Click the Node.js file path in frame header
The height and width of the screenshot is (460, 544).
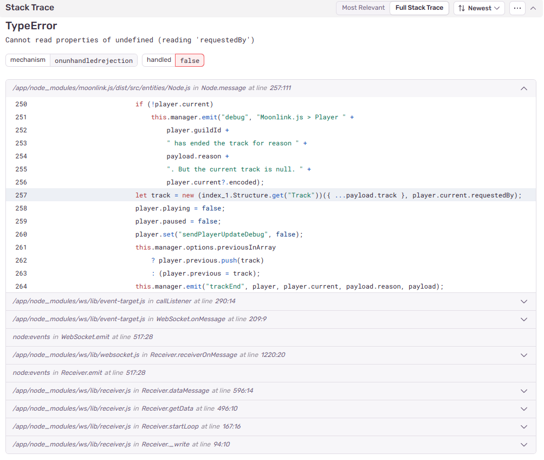[x=101, y=88]
